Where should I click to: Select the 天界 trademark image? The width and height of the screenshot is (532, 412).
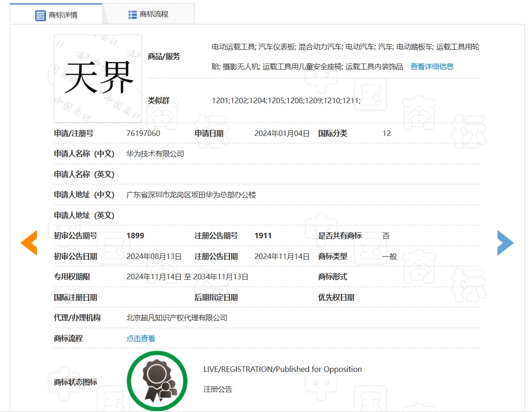[x=97, y=77]
